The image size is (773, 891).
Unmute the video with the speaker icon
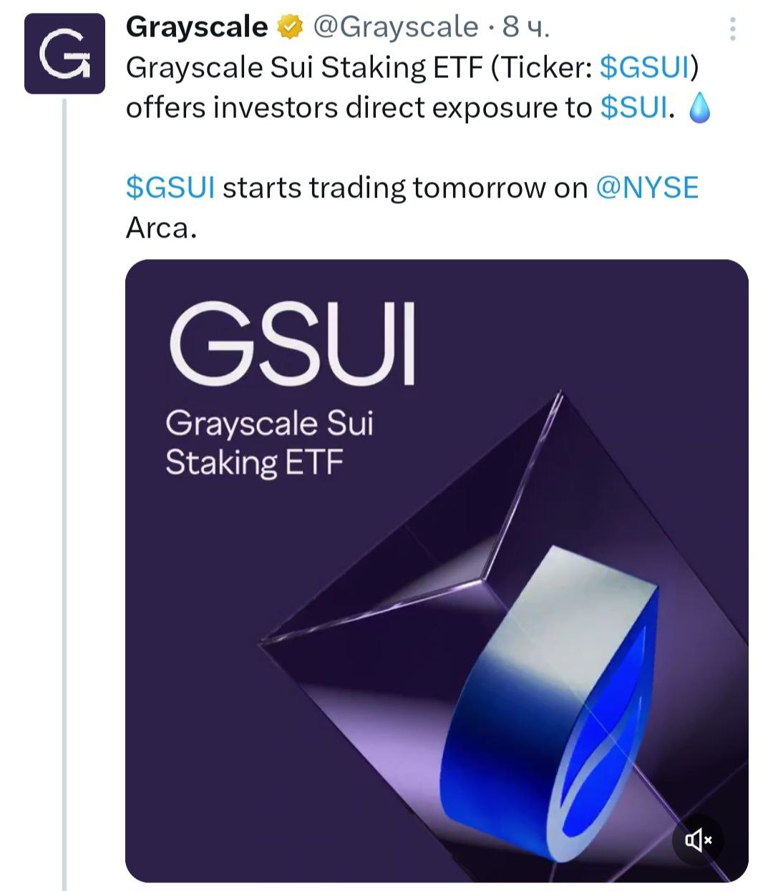tap(698, 840)
